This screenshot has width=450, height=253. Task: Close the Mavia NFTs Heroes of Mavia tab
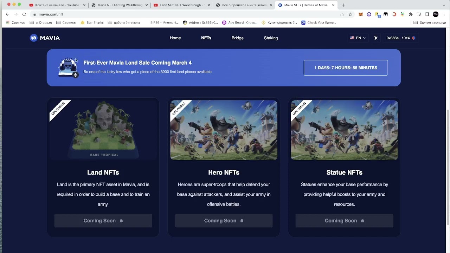(333, 5)
